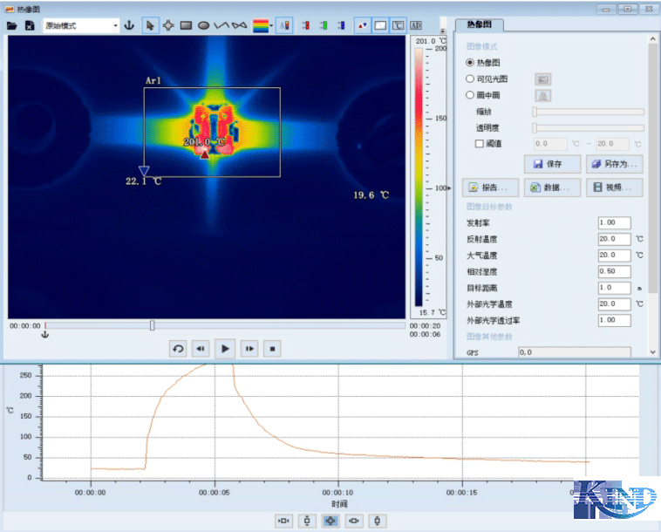Enable the 阈值 checkbox
This screenshot has height=532, width=661.
(479, 144)
